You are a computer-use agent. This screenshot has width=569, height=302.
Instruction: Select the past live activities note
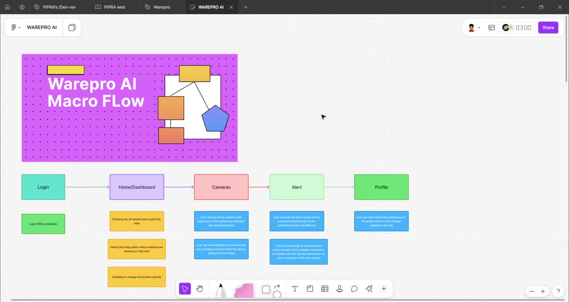pyautogui.click(x=221, y=249)
